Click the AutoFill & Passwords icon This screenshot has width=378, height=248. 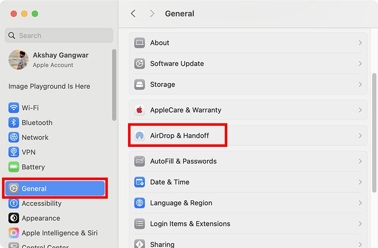tap(139, 161)
